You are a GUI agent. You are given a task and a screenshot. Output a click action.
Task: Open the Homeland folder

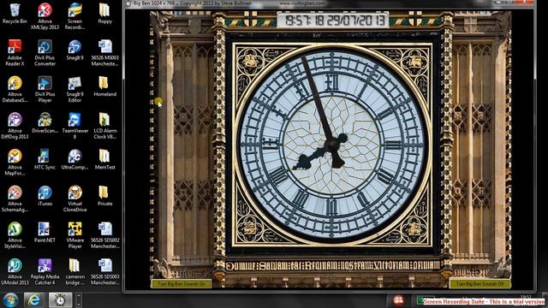click(x=104, y=86)
